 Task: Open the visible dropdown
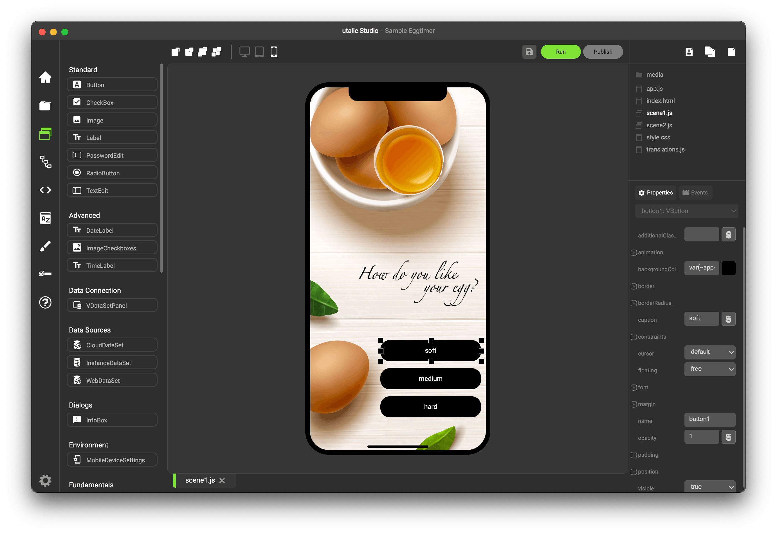point(710,487)
